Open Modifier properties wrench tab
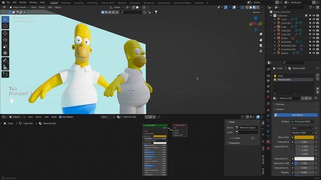The image size is (321, 180). [x=268, y=115]
